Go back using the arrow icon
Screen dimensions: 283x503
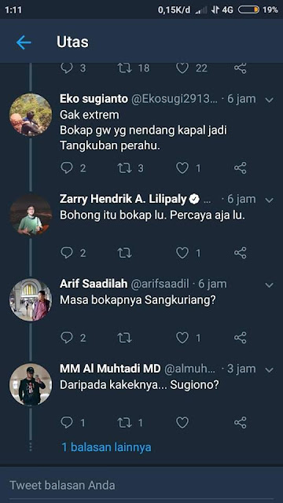[24, 42]
